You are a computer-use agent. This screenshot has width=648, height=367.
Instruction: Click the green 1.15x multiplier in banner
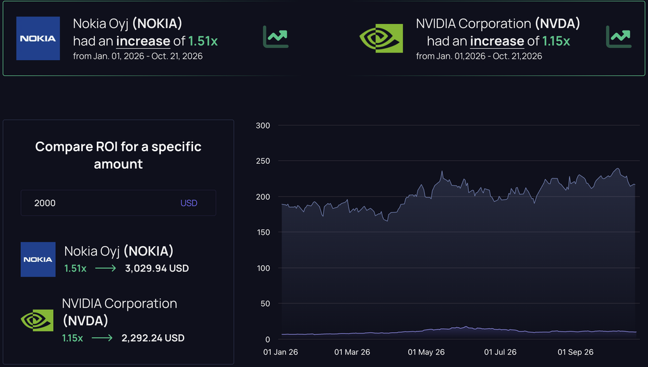556,41
